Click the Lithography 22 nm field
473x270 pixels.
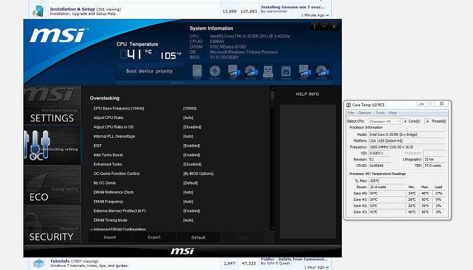[x=434, y=159]
